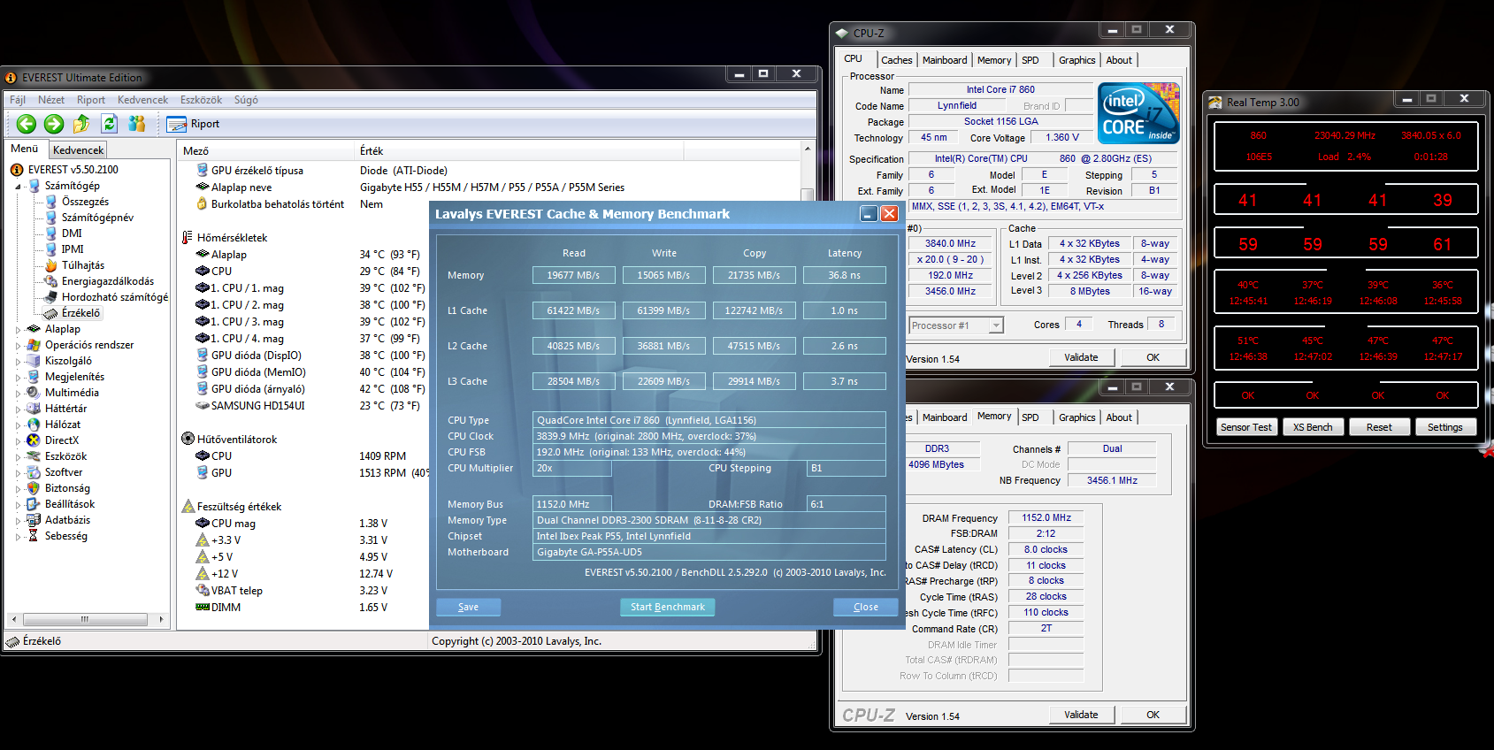Open SPD tab in lower CPU-Z window
The image size is (1494, 750).
1030,417
